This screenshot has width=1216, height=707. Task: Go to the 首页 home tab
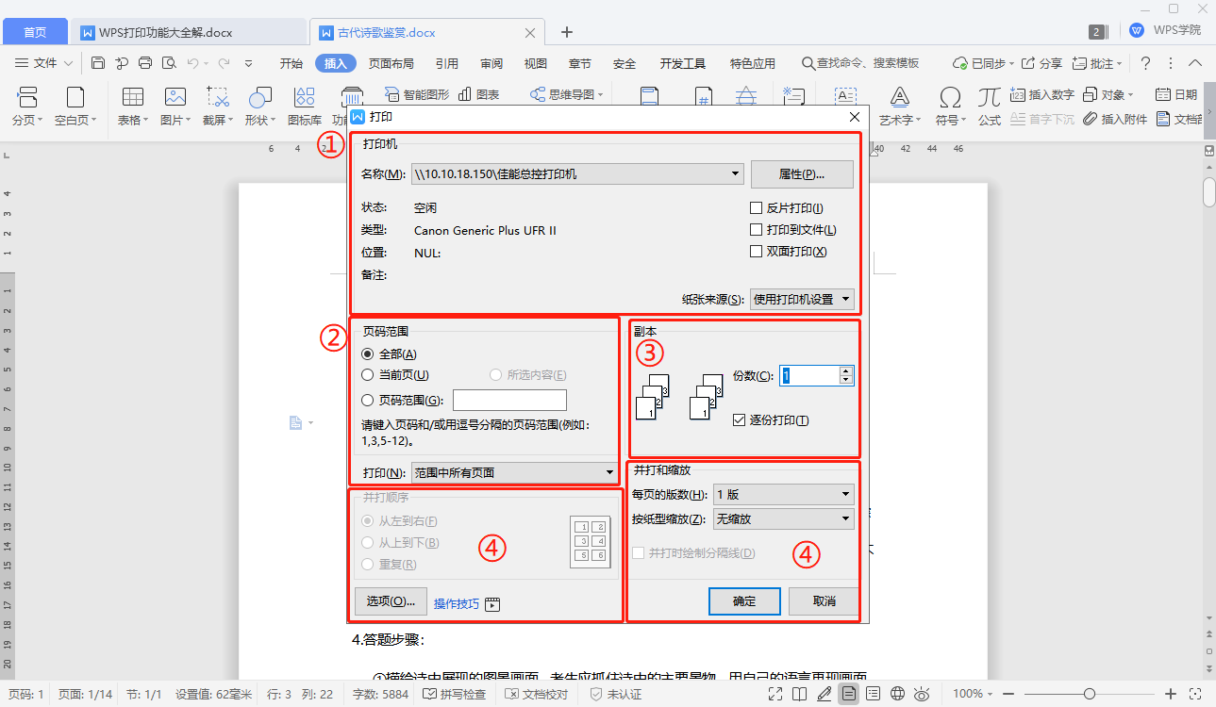pos(35,32)
